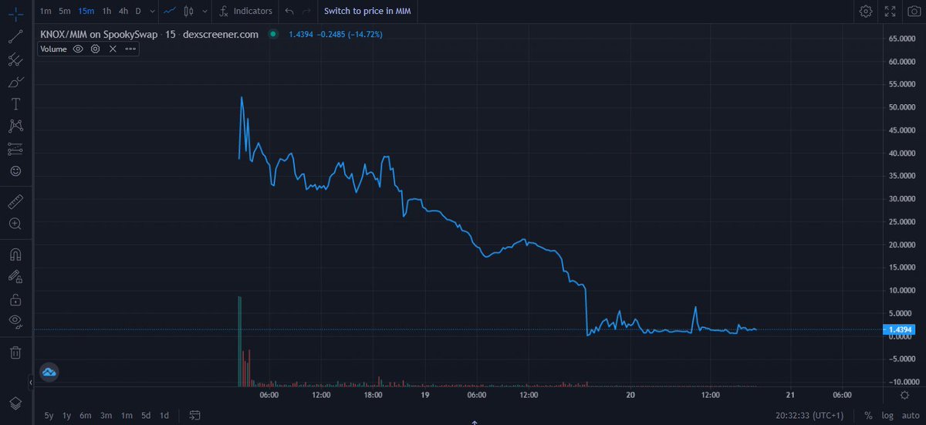Click the 18:00 time axis label

[x=373, y=395]
